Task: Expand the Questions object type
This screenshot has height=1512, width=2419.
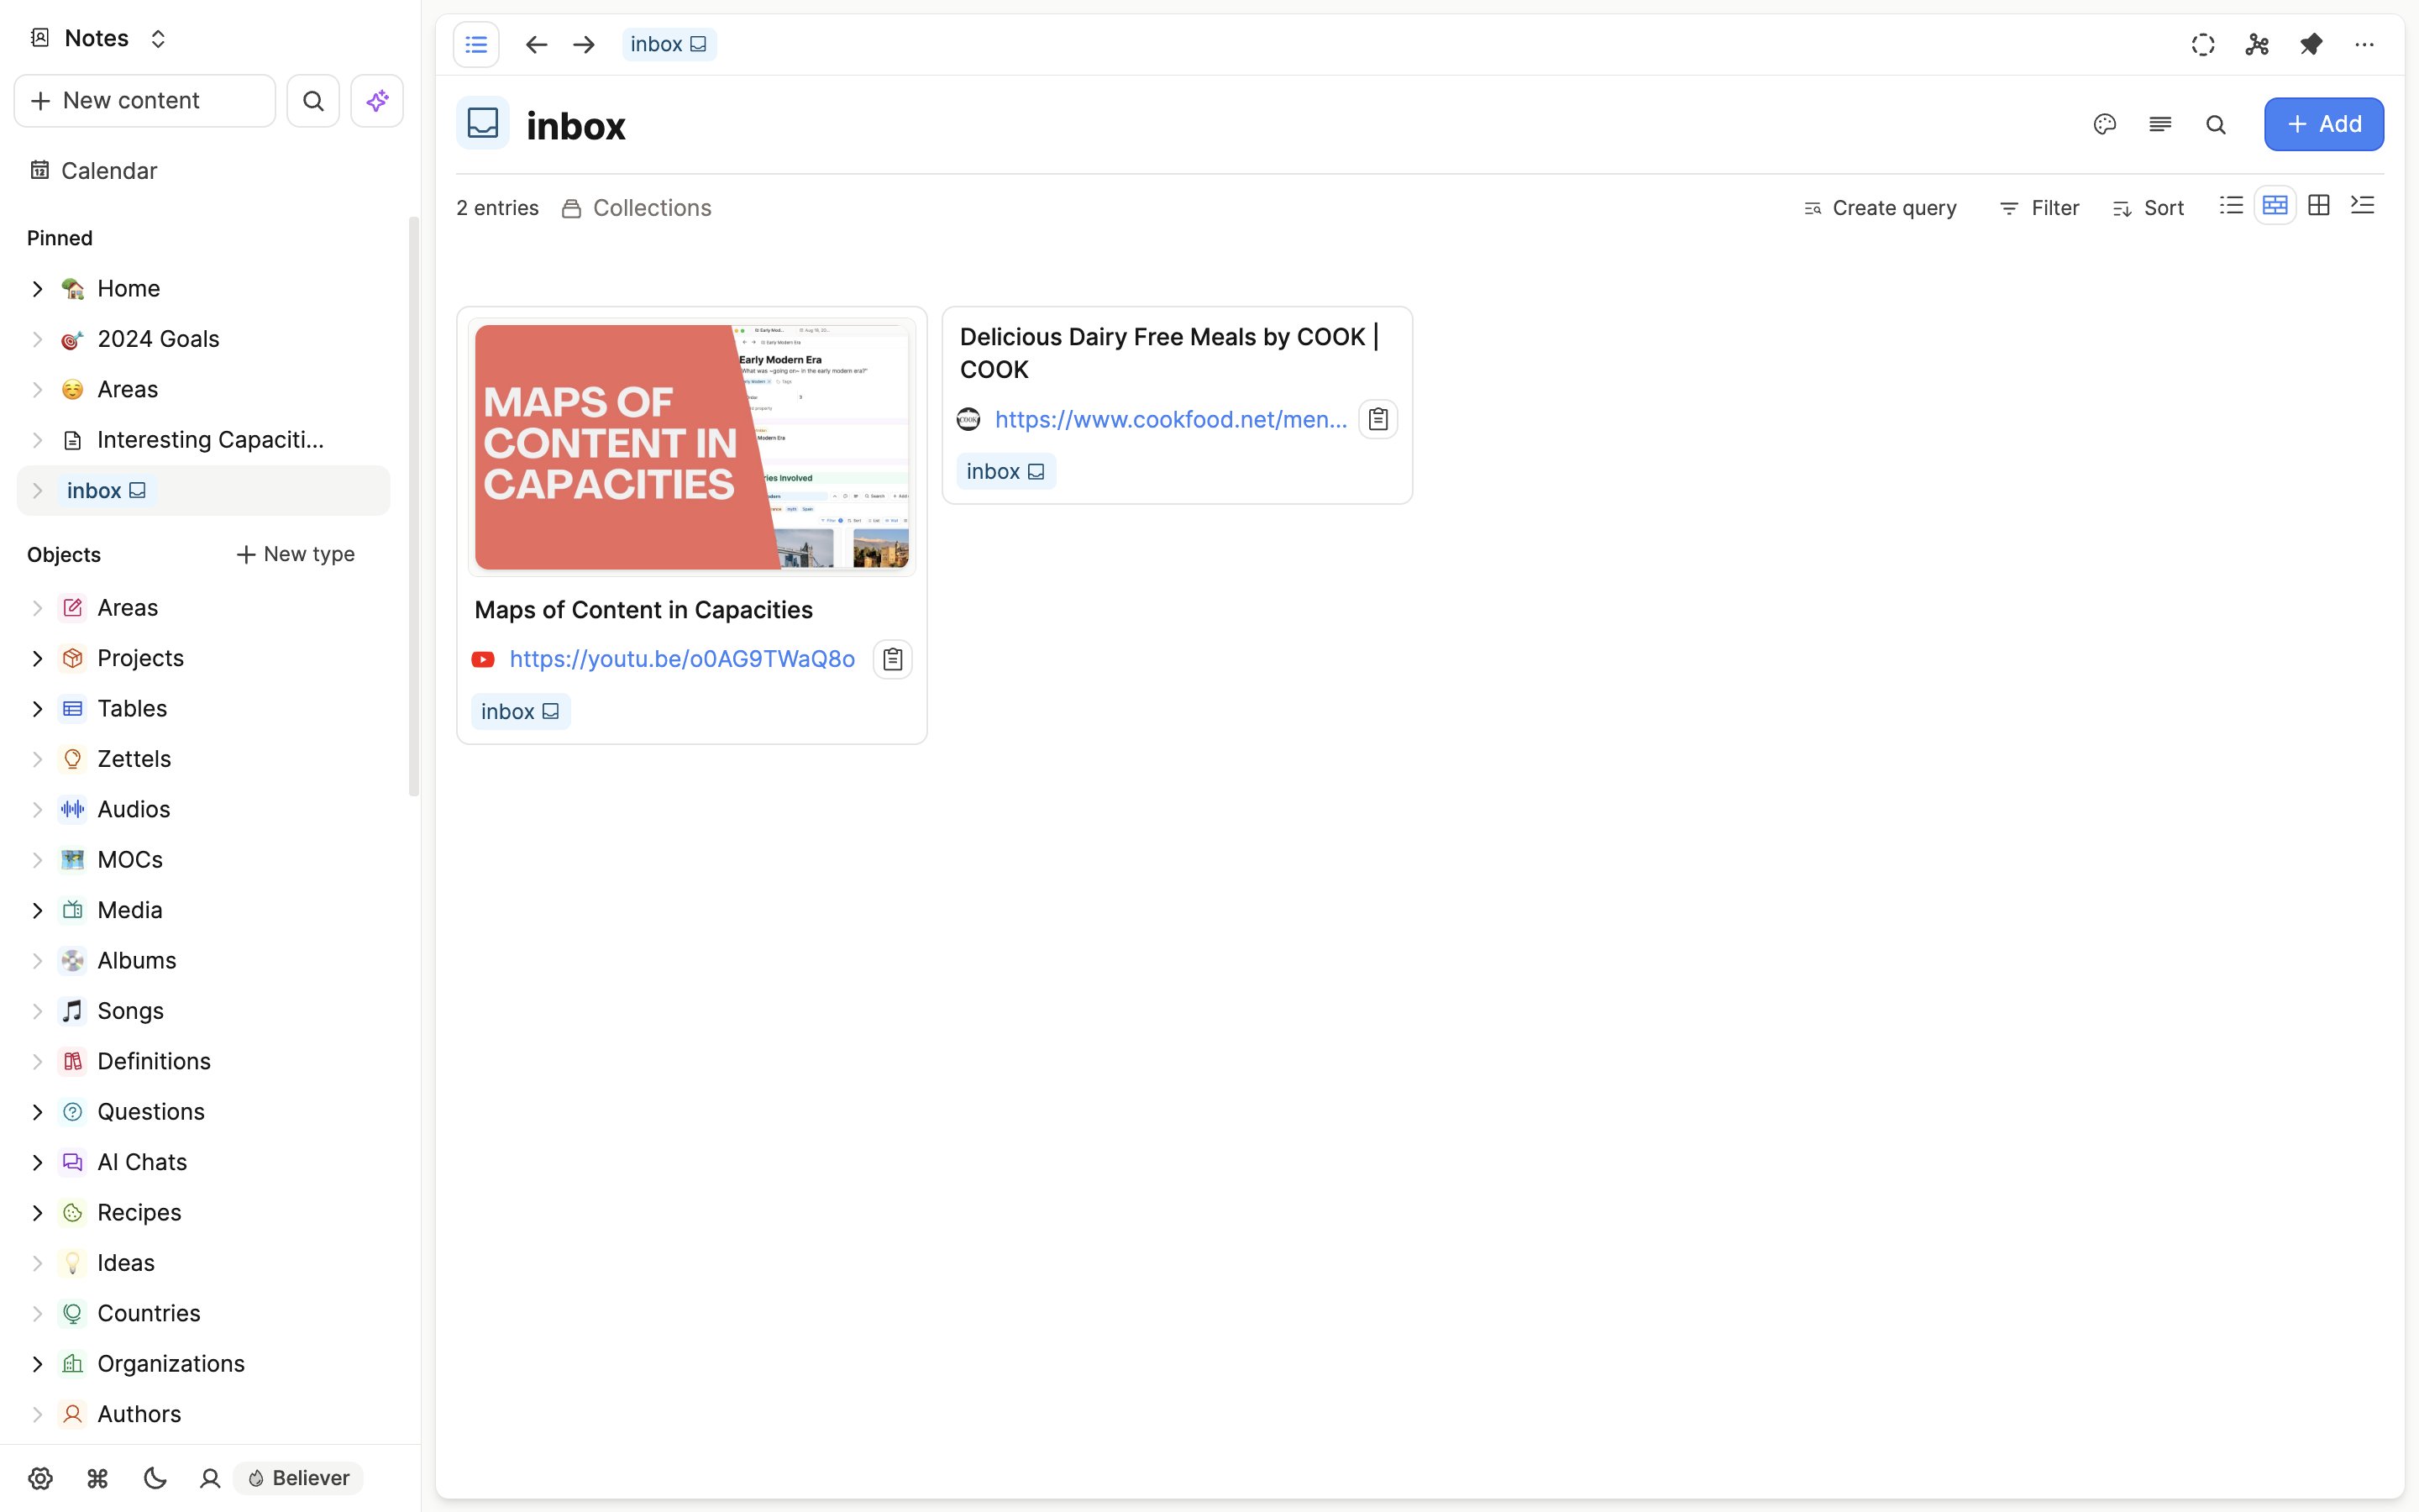Action: [x=37, y=1112]
